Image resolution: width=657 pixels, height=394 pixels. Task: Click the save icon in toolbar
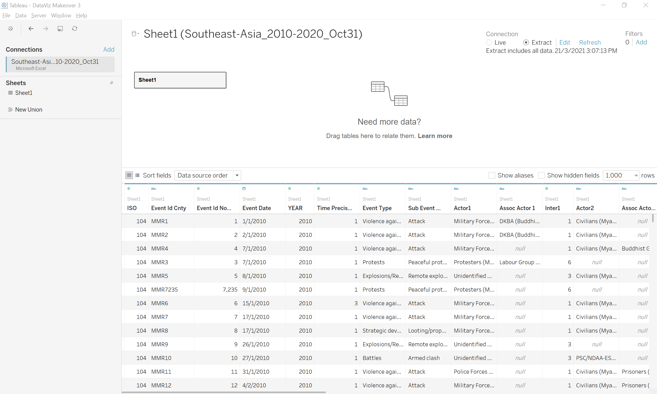click(60, 29)
